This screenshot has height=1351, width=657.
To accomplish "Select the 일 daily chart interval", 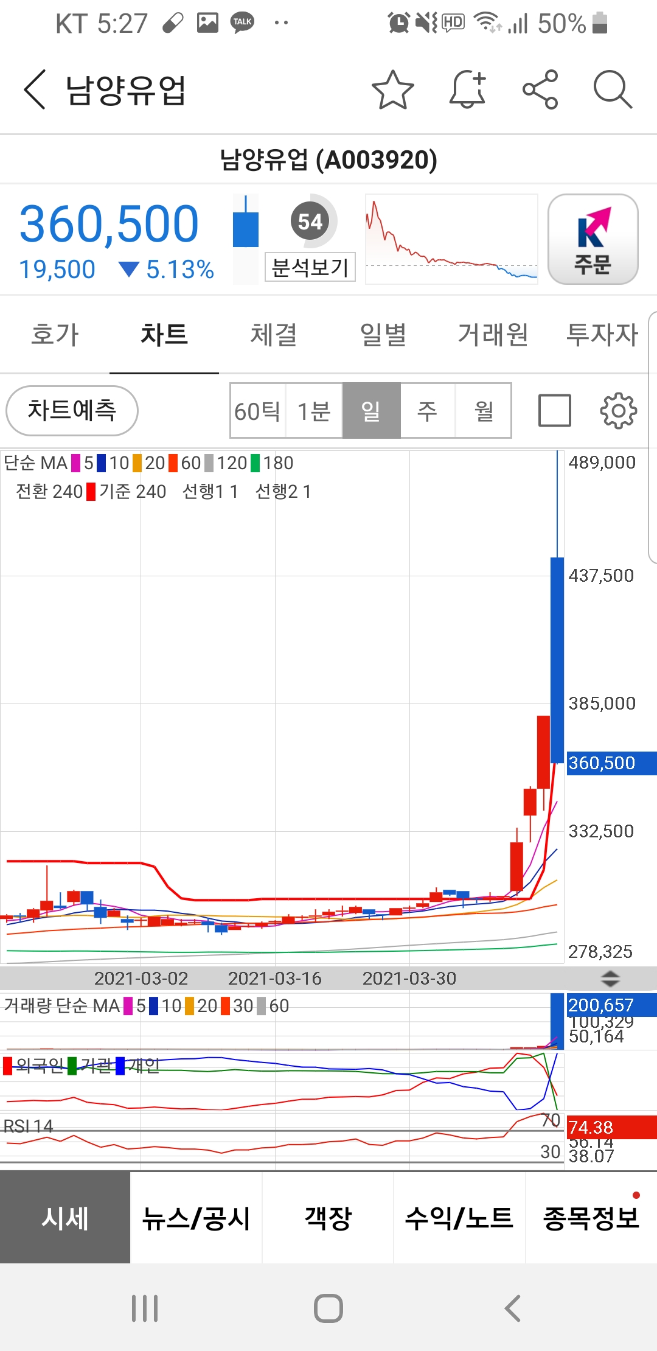I will coord(371,411).
